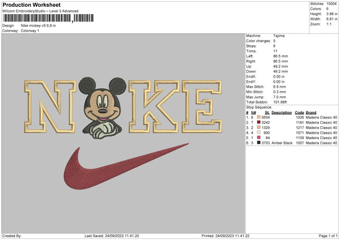Click the 'Code' column header

(x=299, y=113)
